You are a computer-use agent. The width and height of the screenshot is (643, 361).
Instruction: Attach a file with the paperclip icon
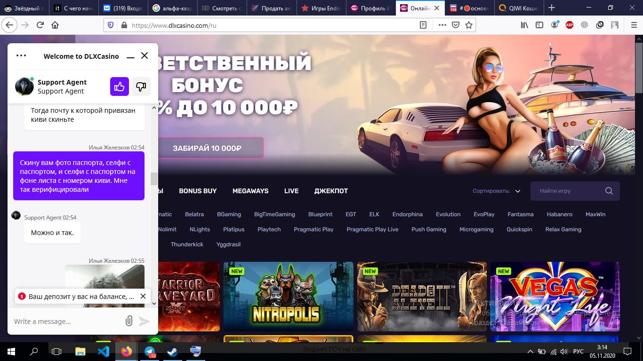click(x=129, y=321)
